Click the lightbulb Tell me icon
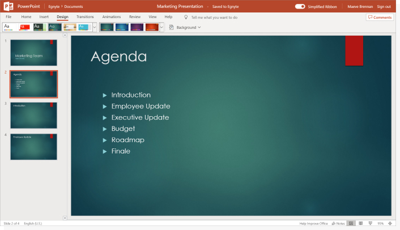Viewport: 400px width, 230px height. 186,18
